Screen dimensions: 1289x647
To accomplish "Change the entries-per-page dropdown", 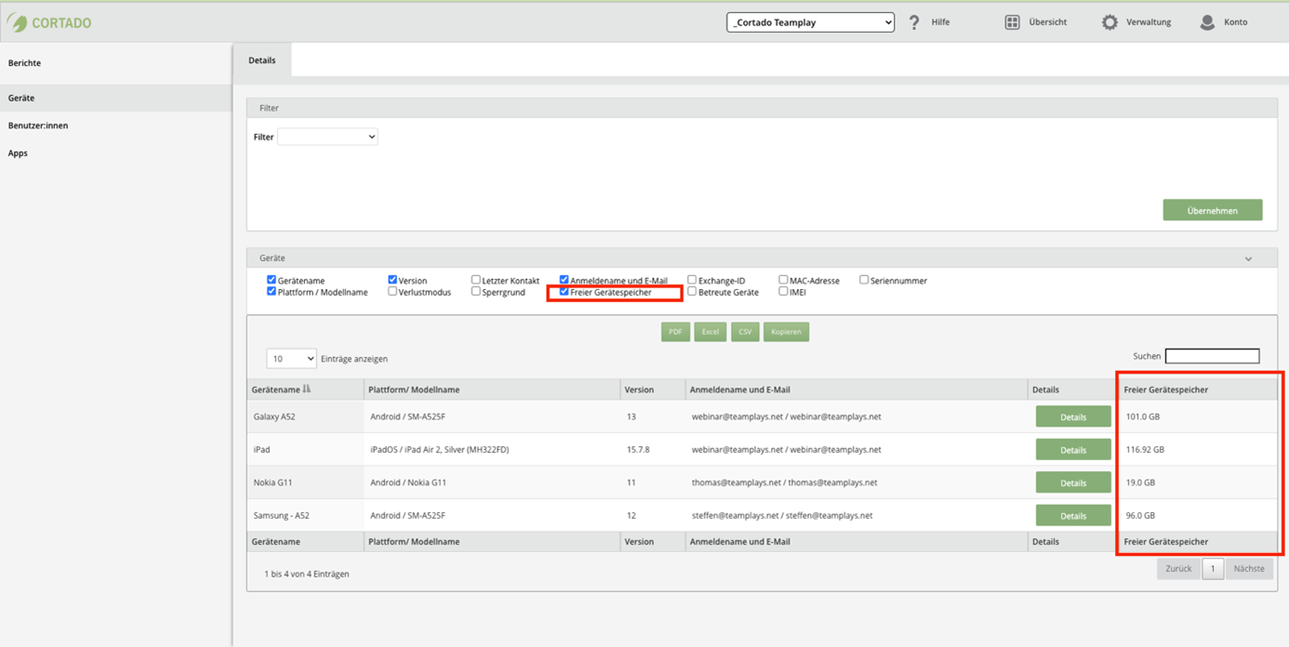I will [291, 359].
